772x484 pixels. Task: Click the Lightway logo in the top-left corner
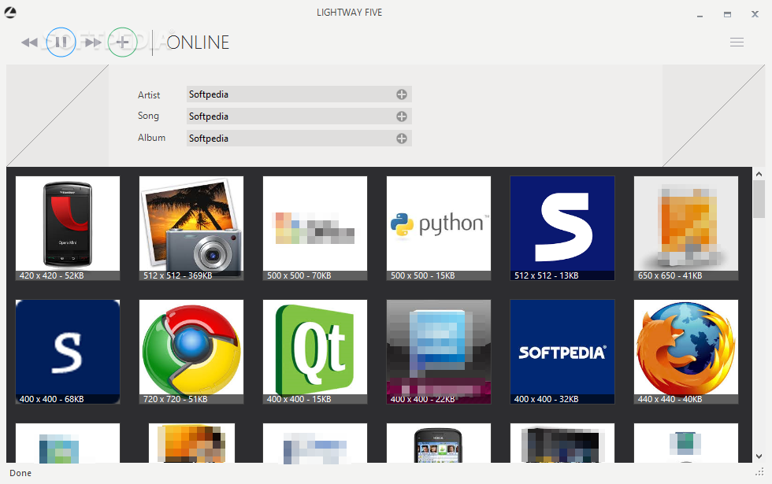point(9,12)
